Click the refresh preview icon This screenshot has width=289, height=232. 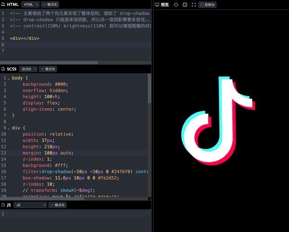(x=176, y=5)
